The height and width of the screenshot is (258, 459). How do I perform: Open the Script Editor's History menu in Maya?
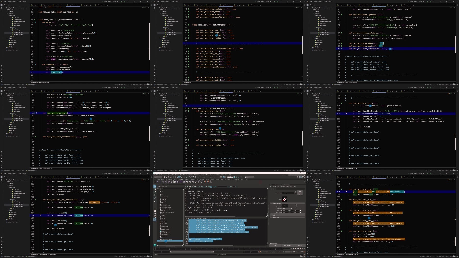click(x=192, y=185)
